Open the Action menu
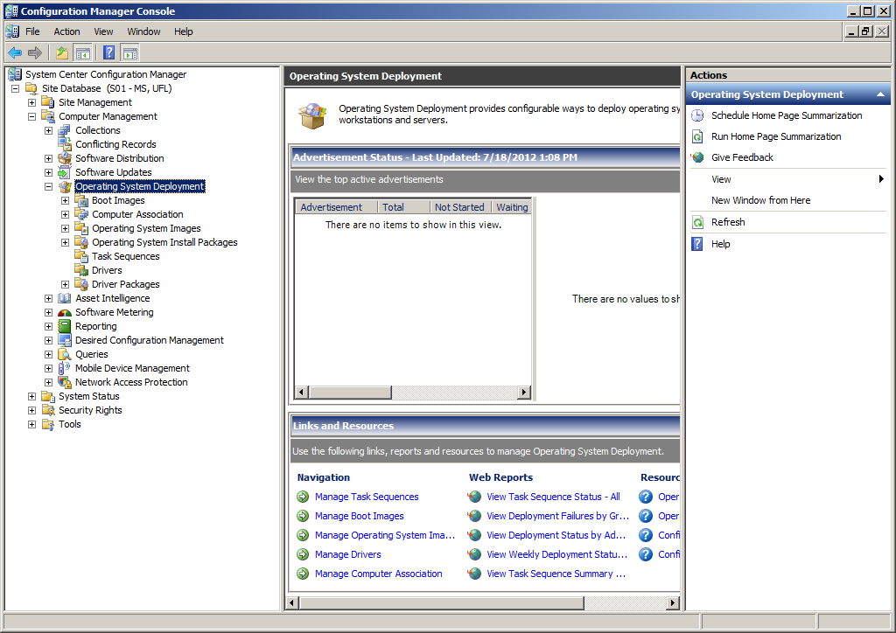896x633 pixels. 66,31
